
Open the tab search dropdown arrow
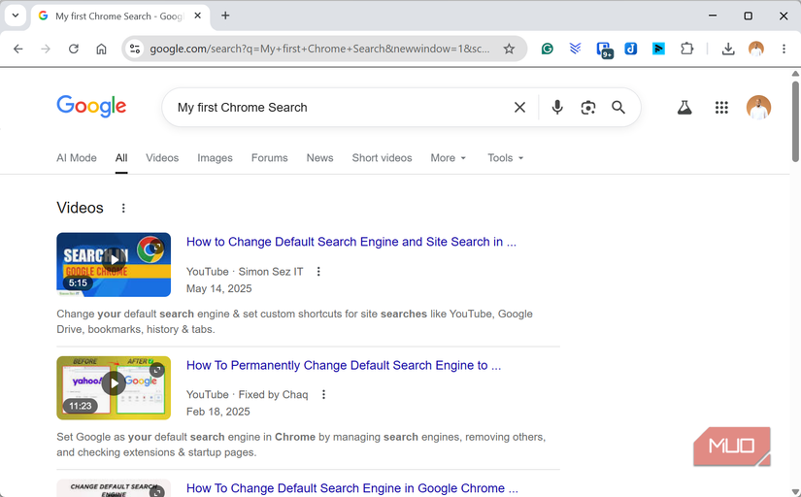coord(16,16)
